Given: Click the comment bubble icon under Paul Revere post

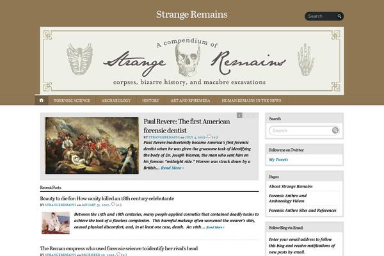Looking at the screenshot, I should (x=209, y=137).
